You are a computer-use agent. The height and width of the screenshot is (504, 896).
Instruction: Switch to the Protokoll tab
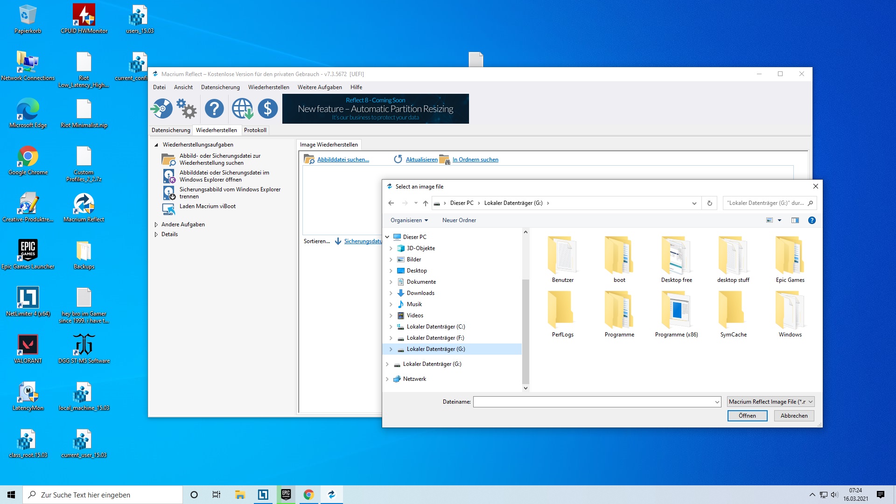(x=255, y=130)
